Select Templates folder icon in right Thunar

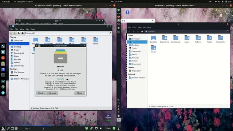(220, 39)
